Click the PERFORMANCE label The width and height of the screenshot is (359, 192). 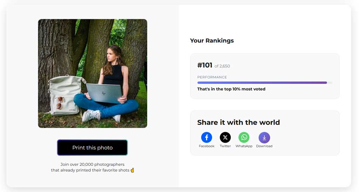point(212,77)
